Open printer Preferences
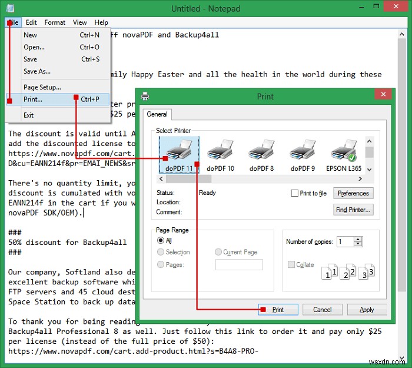 (x=353, y=193)
